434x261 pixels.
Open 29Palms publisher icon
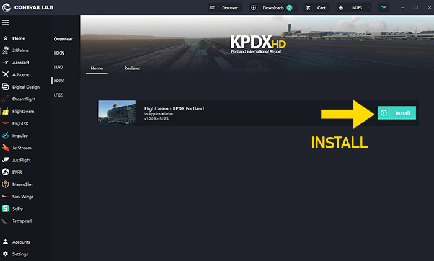click(6, 50)
